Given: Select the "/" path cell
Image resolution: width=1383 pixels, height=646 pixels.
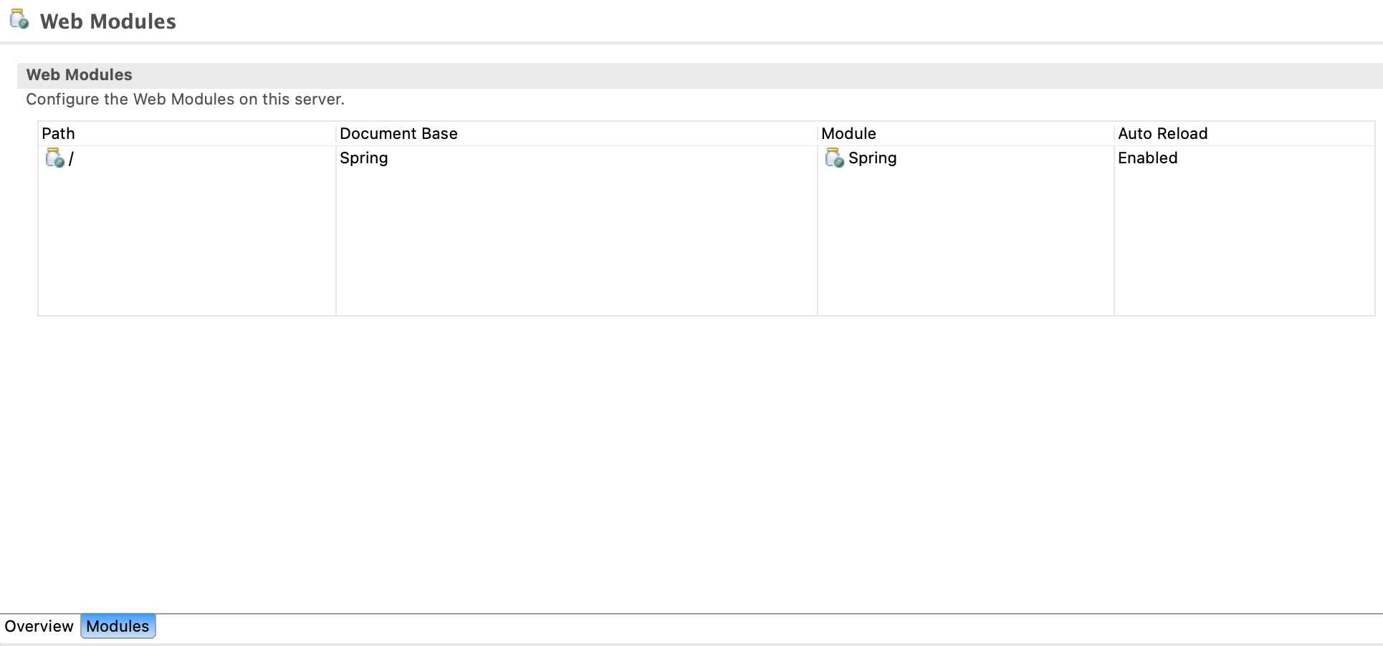Looking at the screenshot, I should pos(187,158).
